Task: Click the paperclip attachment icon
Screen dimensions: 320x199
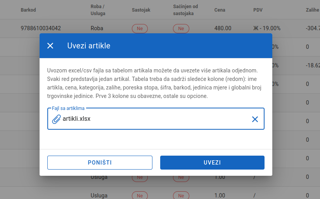Action: pos(56,119)
